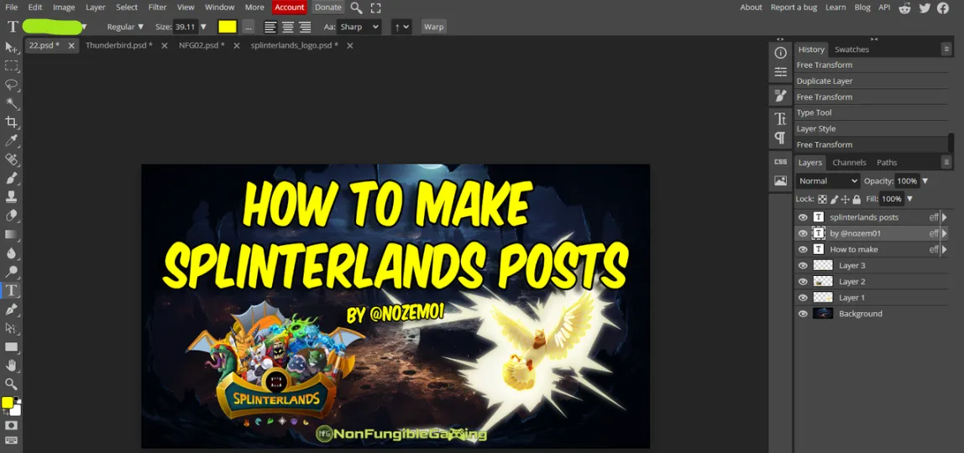The image size is (964, 453).
Task: Click the Account button
Action: [x=290, y=8]
